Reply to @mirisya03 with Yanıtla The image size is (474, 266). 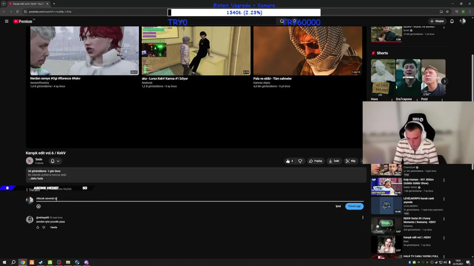[x=54, y=227]
